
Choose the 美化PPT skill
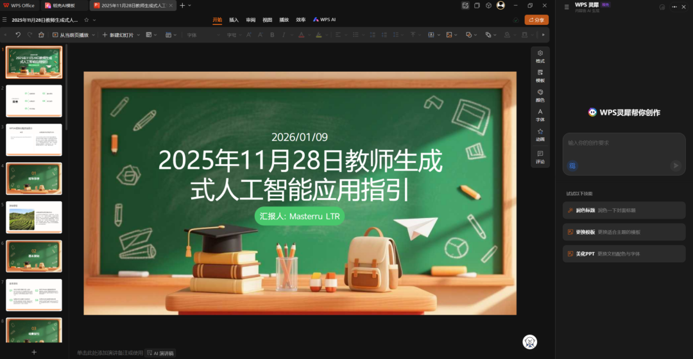[624, 253]
